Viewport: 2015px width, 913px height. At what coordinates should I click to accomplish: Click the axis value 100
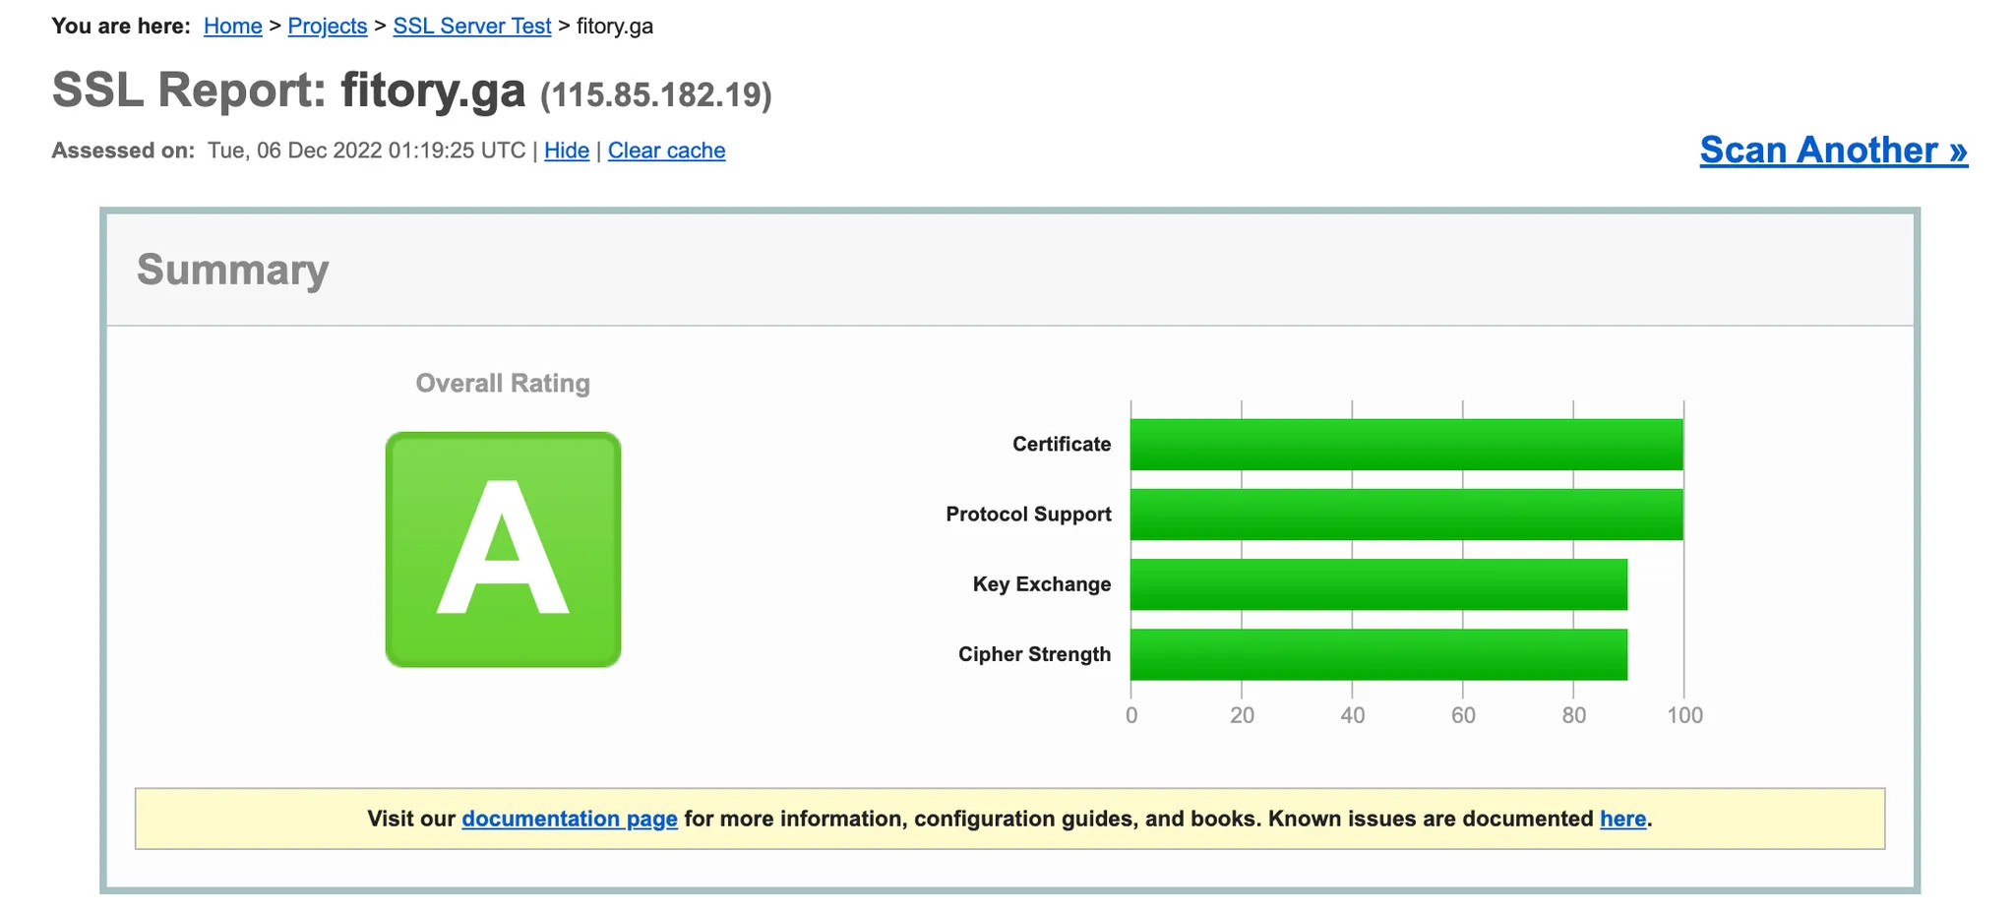pos(1684,715)
